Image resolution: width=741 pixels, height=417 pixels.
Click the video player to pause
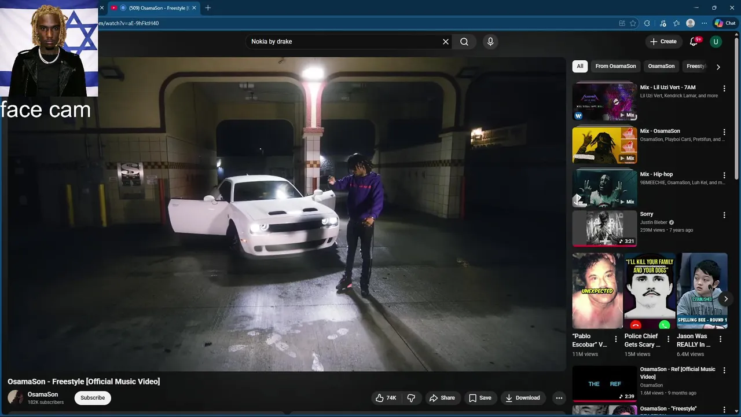(287, 214)
